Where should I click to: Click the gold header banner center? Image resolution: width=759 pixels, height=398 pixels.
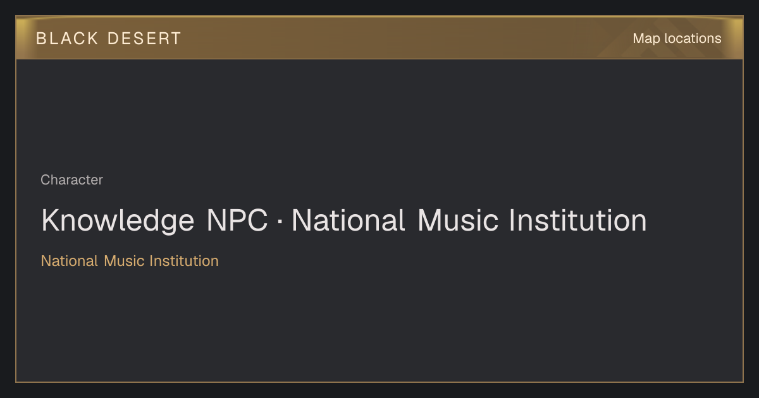click(x=379, y=38)
